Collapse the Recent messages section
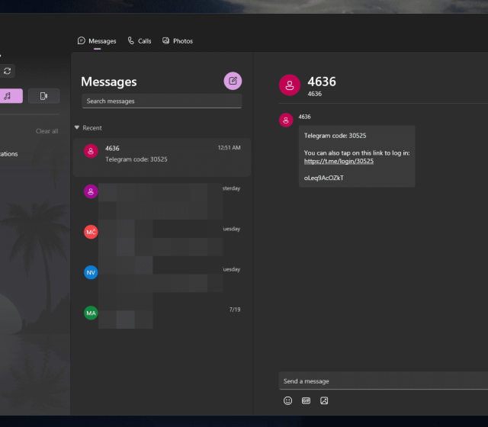The image size is (488, 427). pos(77,128)
